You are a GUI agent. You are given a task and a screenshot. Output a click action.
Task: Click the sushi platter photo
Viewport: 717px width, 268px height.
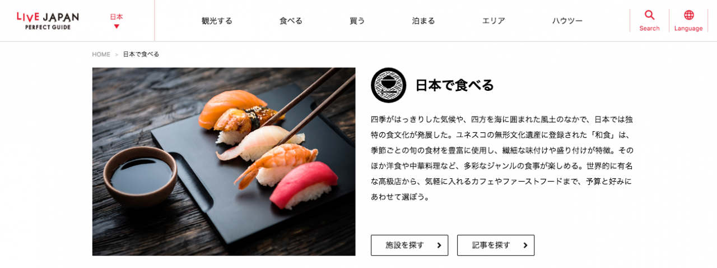click(x=224, y=161)
